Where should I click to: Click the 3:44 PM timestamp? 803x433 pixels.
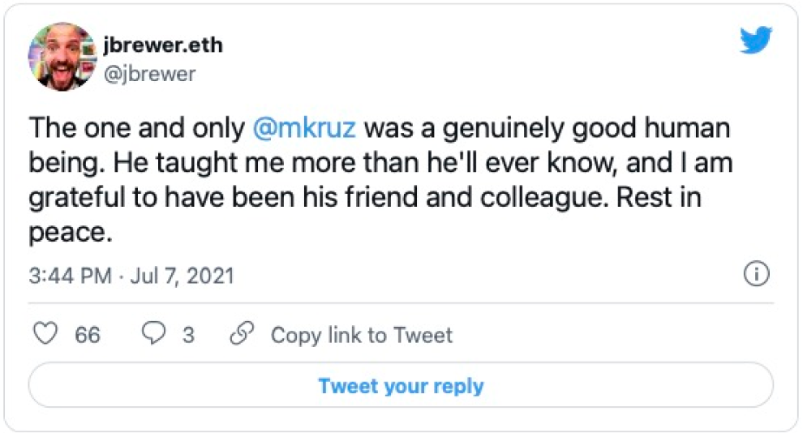point(70,276)
